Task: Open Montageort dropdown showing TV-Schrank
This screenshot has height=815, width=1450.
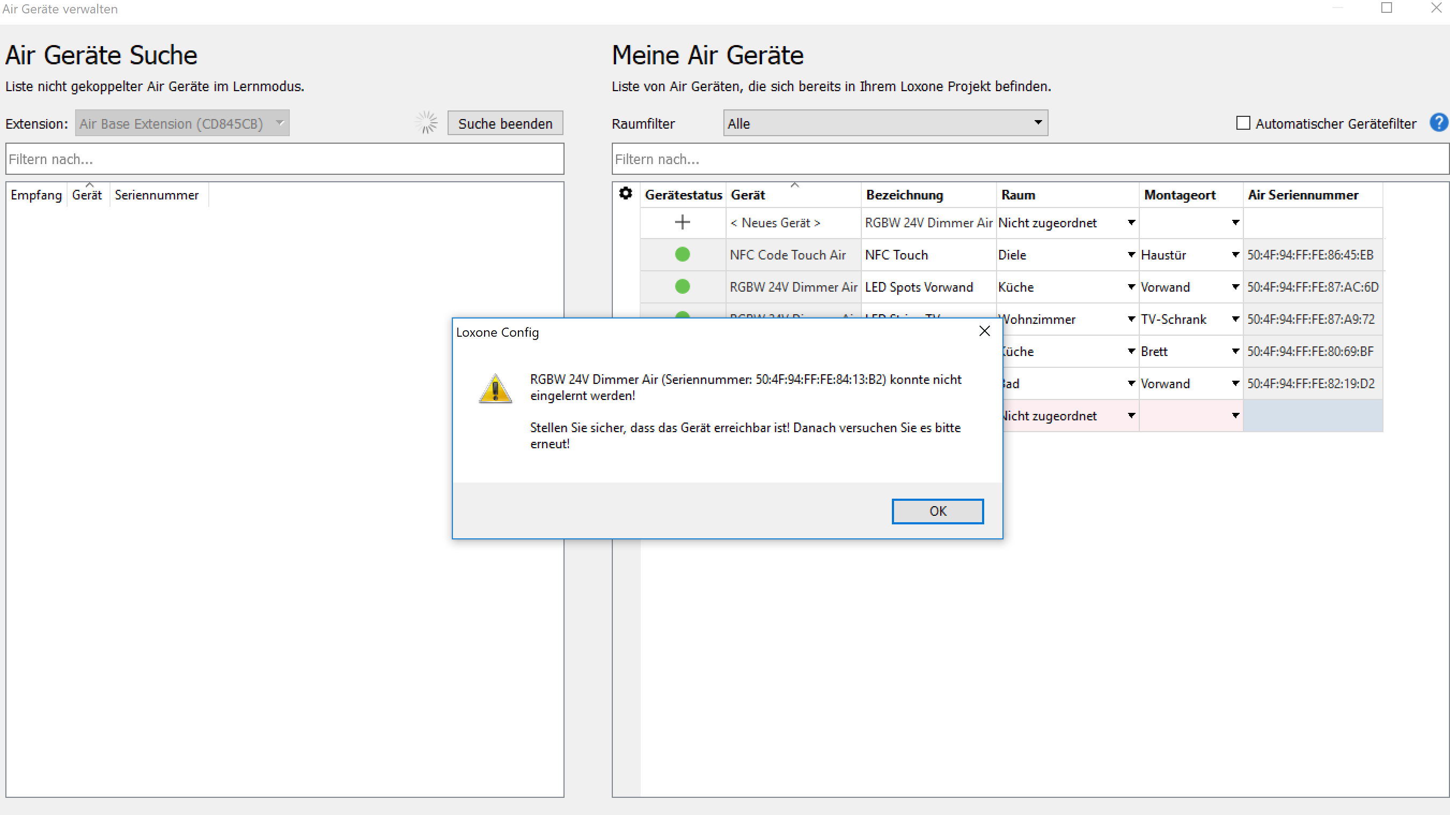Action: coord(1235,319)
